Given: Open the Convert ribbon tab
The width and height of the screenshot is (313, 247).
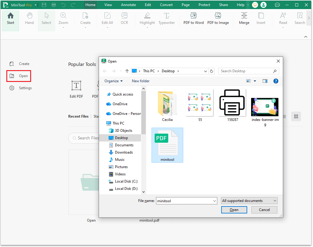Looking at the screenshot, I should point(166,5).
